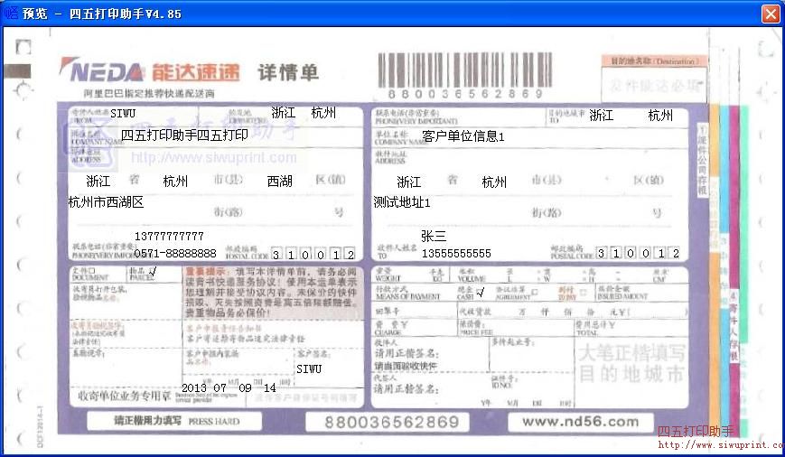Click the app icon in the title bar
The height and width of the screenshot is (457, 785).
12,14
